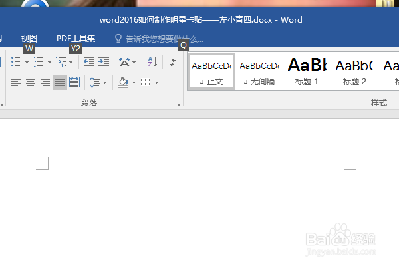Click the Asian layout icon
The image size is (399, 266).
pyautogui.click(x=124, y=62)
